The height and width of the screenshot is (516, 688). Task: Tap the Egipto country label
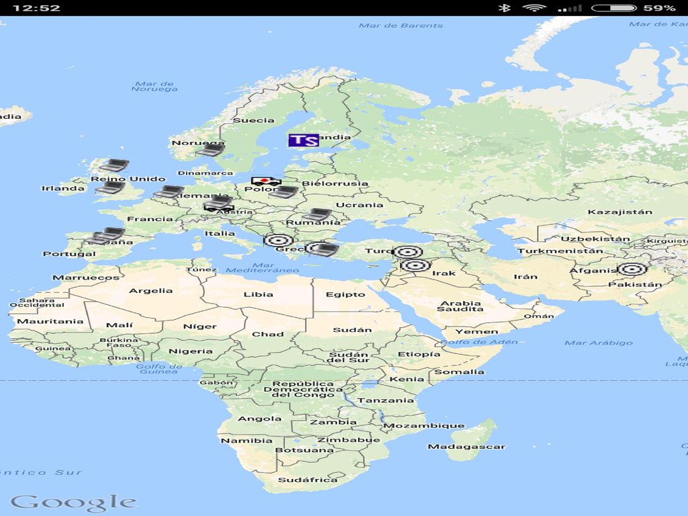tap(345, 294)
